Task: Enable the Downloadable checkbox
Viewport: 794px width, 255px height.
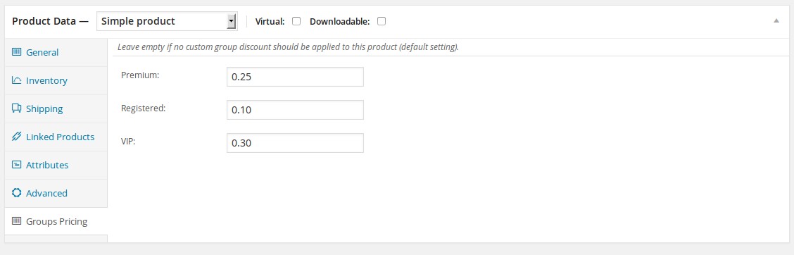Action: 382,21
